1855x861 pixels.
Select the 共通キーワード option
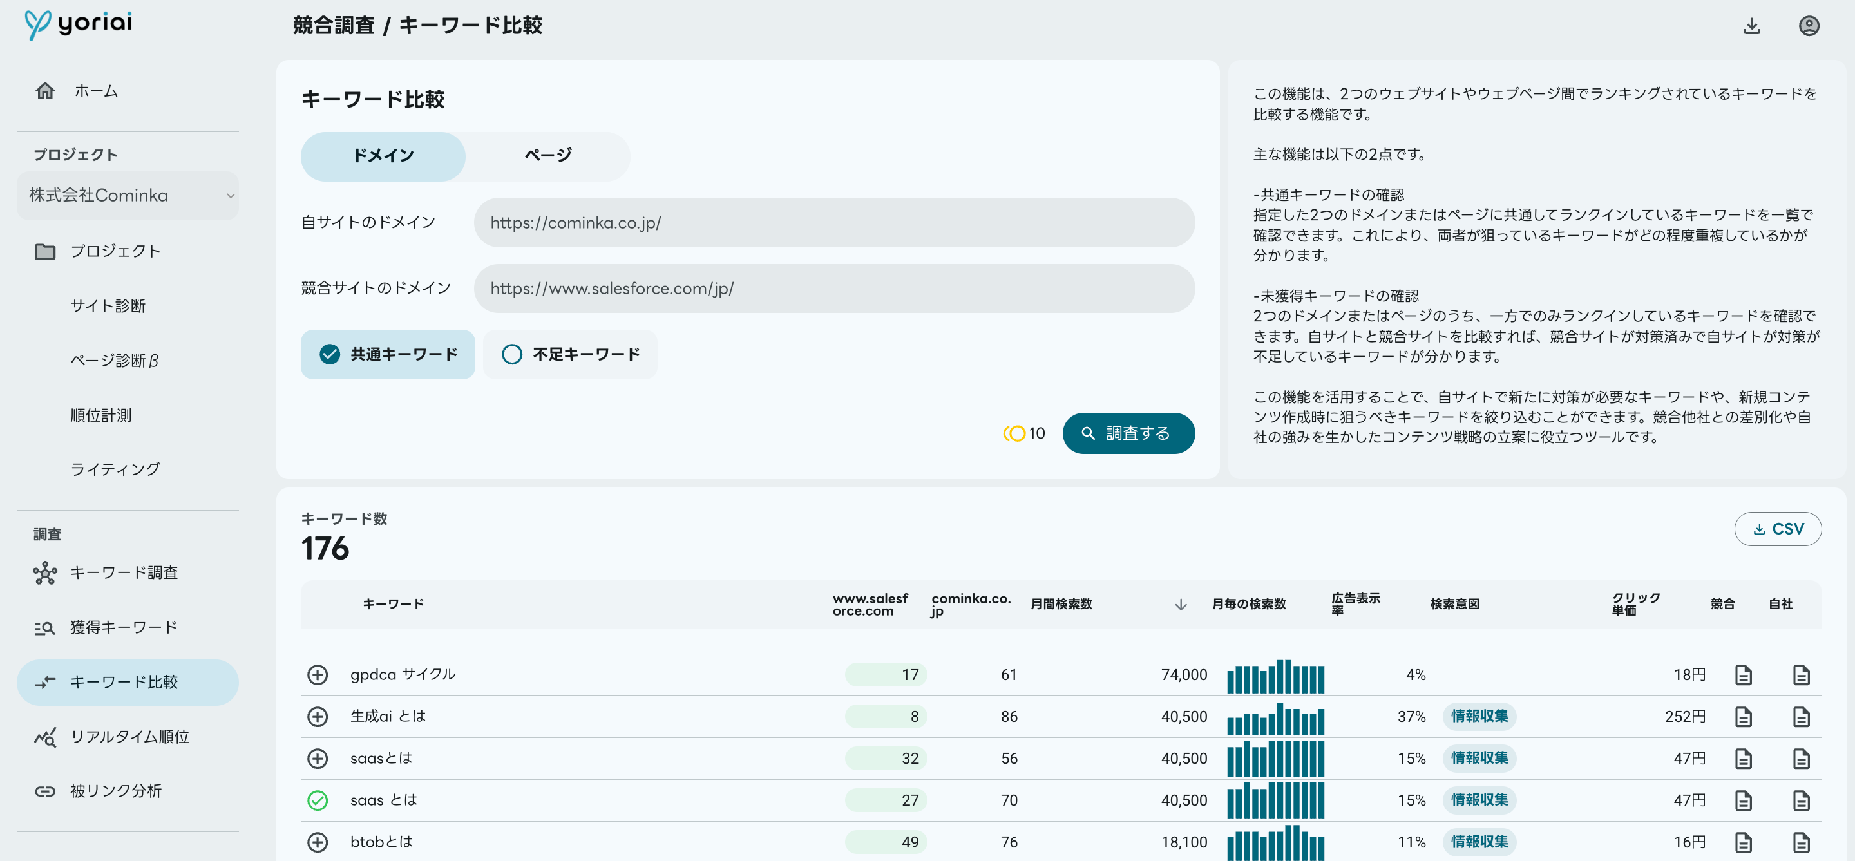click(x=387, y=354)
